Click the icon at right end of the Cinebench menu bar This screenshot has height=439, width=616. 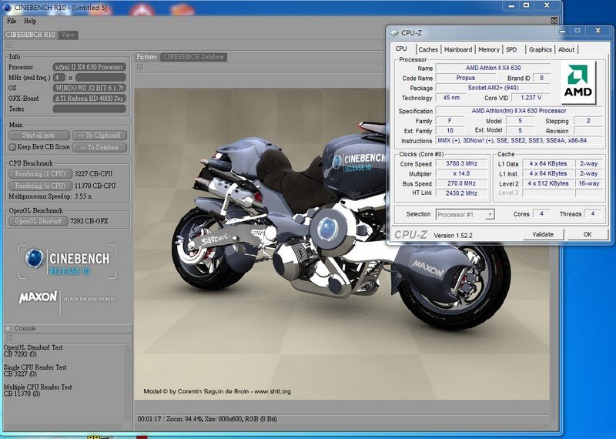click(554, 21)
